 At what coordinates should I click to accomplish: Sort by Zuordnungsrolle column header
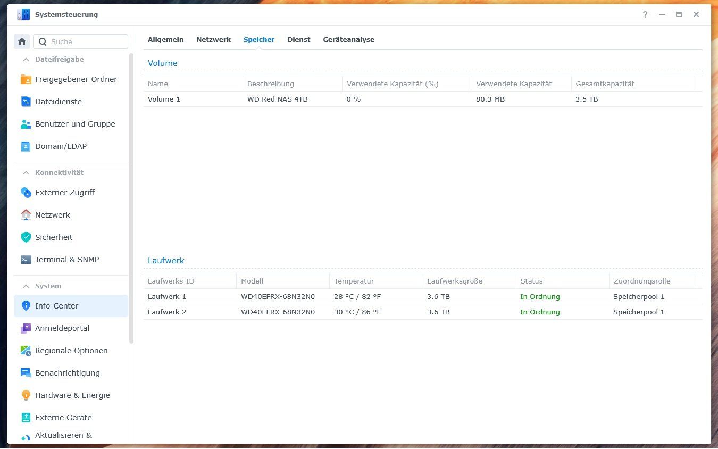point(651,281)
